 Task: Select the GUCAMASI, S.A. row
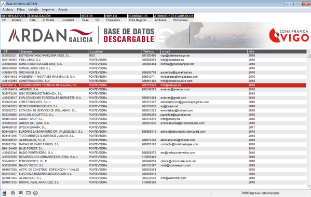154,73
